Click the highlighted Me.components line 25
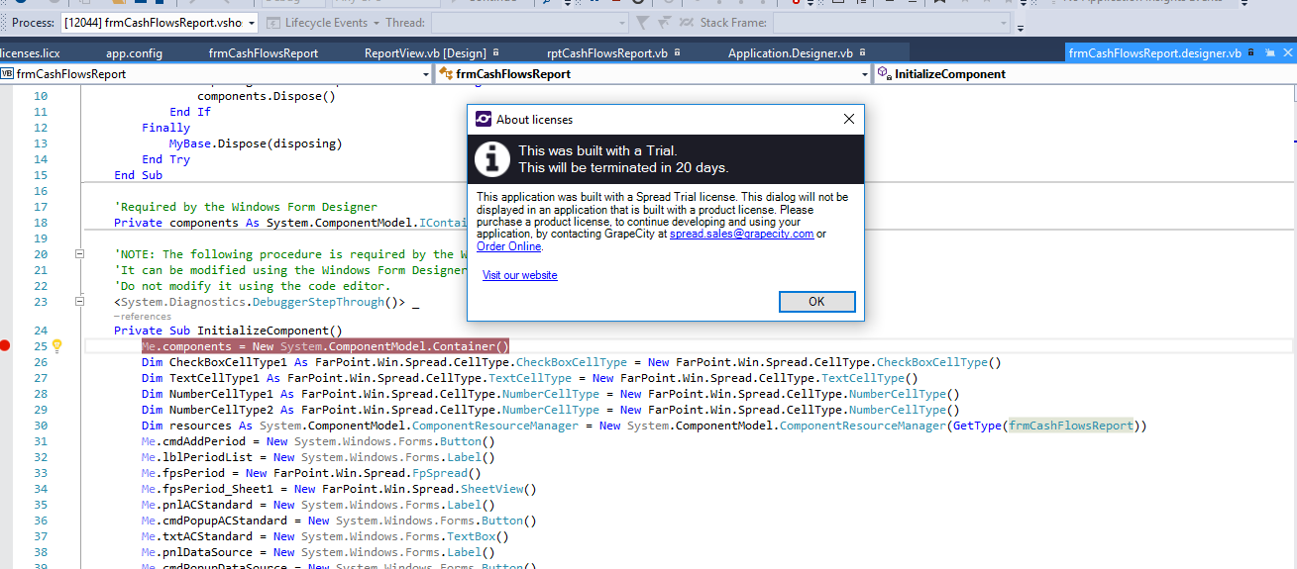Screen dimensions: 1297x569 (325, 346)
